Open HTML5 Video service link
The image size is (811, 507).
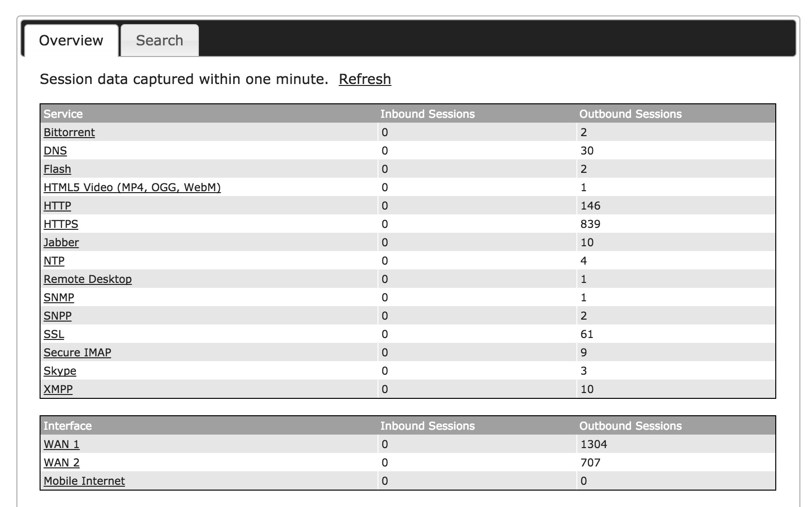(x=132, y=187)
